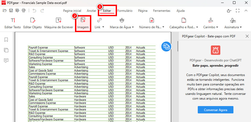Image resolution: width=251 pixels, height=122 pixels.
Task: Click the blue convert to Word floating icon
Action: [166, 46]
